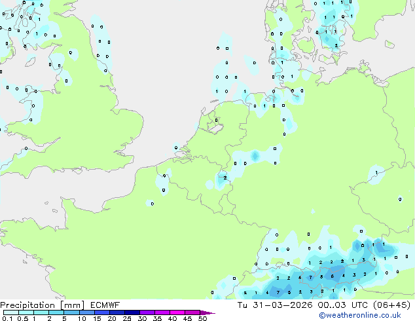Screen dimensions: 415x321
Task: Pick the 40–45 mm magenta legend swatch
Action: 177,312
